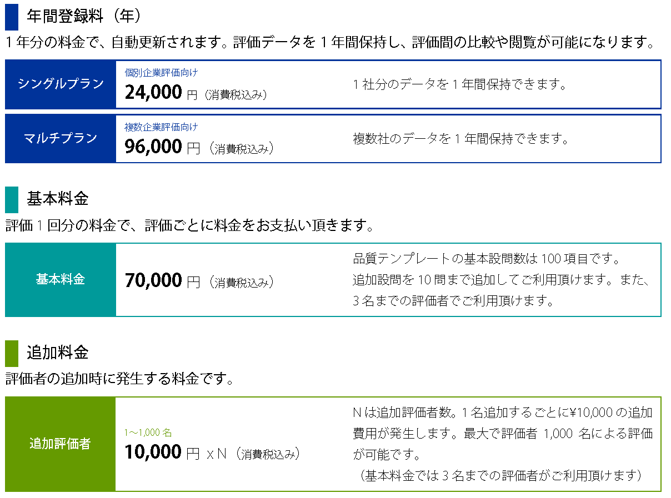Click text 1社分のデータを1年間保持できます
The image size is (671, 498).
459,85
